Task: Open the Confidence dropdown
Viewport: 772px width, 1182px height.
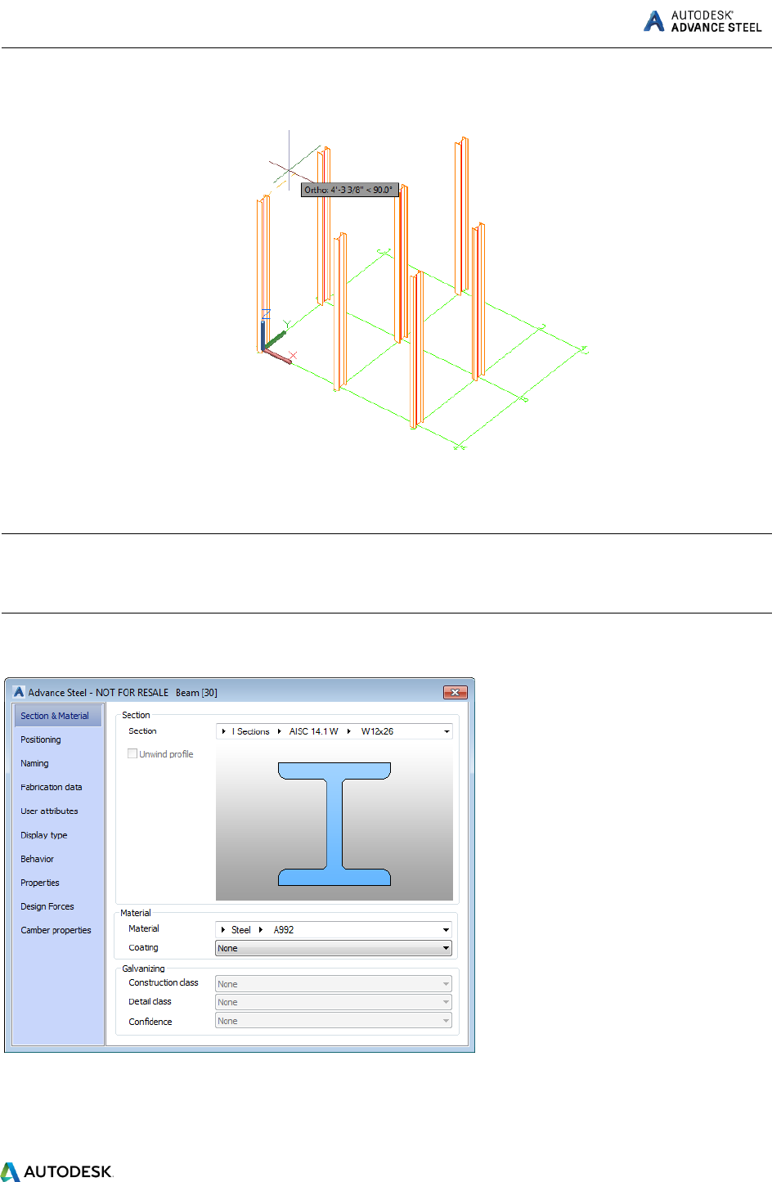Action: (x=334, y=1021)
